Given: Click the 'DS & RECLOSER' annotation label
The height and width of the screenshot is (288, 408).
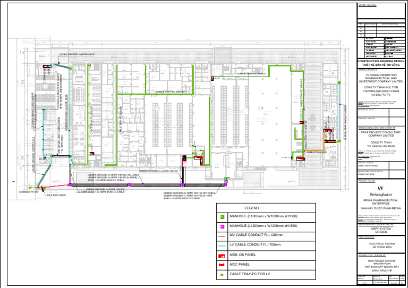Looking at the screenshot, I should pyautogui.click(x=56, y=195).
